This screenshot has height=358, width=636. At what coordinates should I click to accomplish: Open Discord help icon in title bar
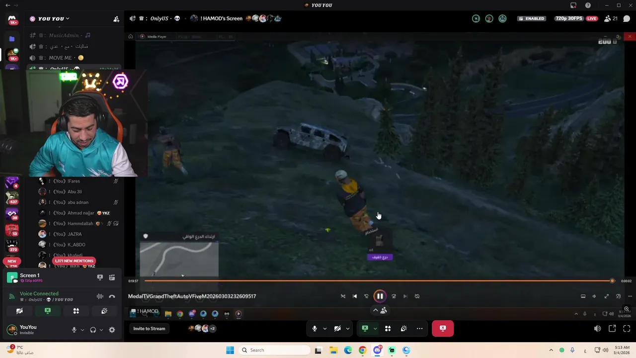(x=588, y=5)
